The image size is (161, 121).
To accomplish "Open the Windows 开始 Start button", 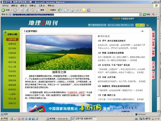I will click(4, 119).
